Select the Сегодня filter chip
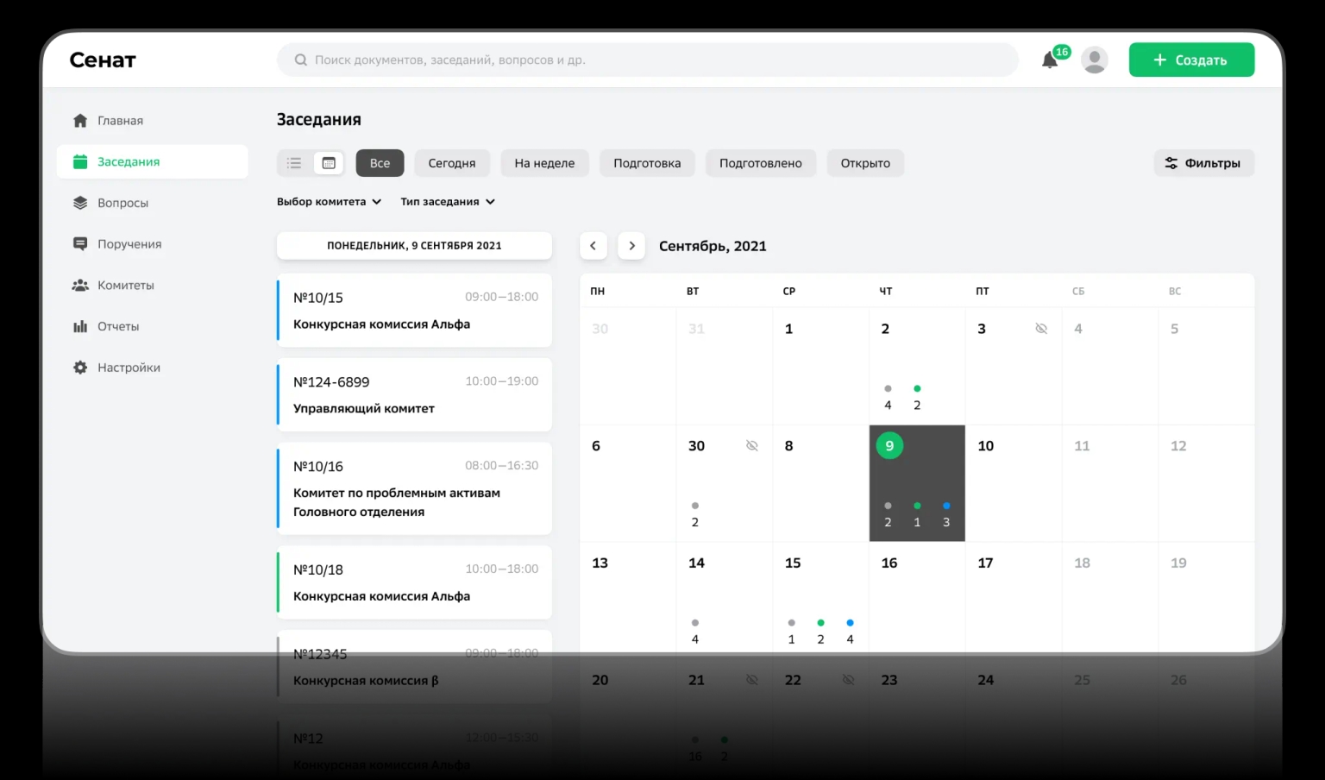 coord(452,163)
